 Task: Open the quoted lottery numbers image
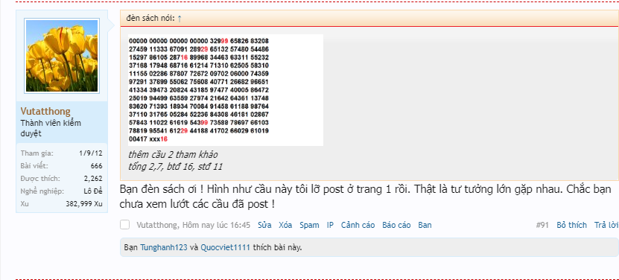[226, 90]
